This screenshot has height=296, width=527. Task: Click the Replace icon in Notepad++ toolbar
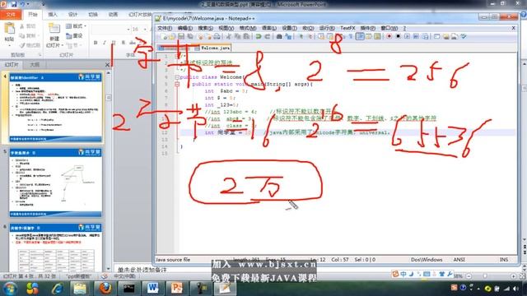(288, 36)
